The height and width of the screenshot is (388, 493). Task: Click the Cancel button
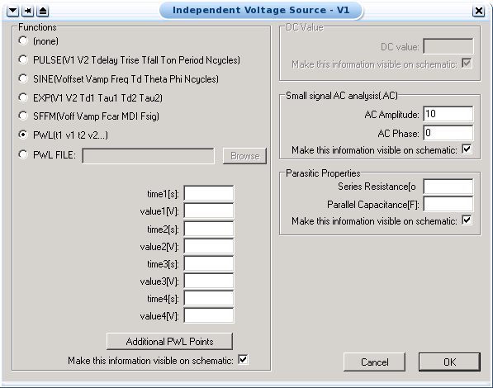pos(374,362)
